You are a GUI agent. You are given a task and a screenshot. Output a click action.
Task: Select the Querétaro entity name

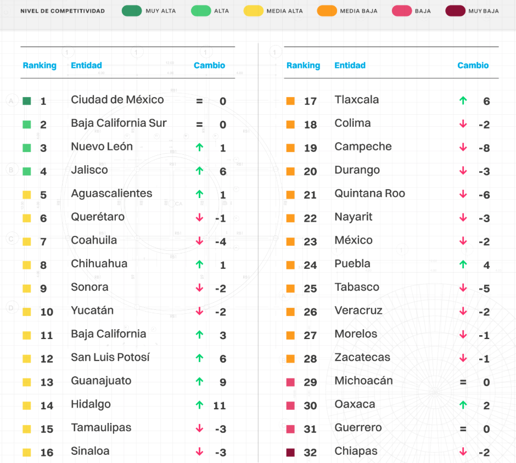[x=98, y=217]
